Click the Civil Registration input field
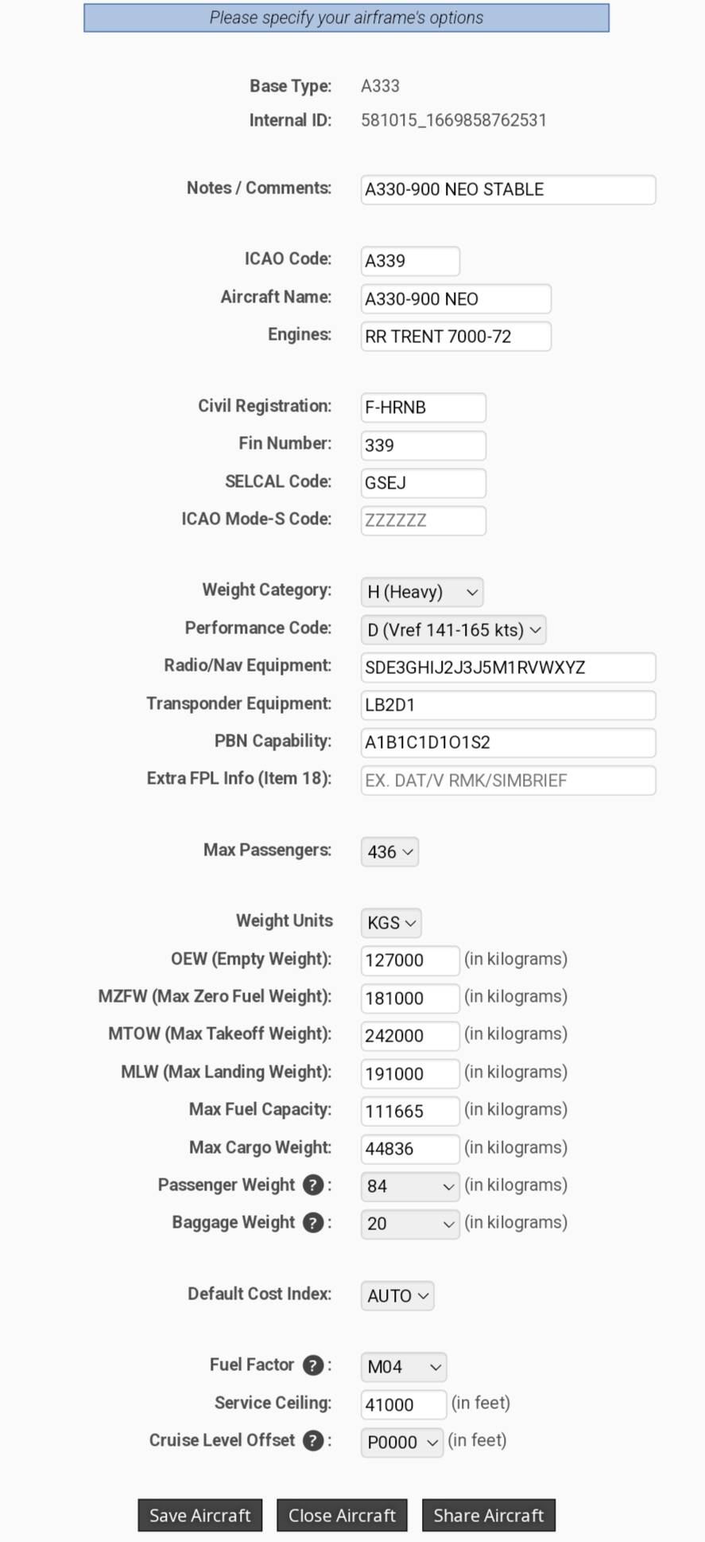This screenshot has width=705, height=1542. 423,407
